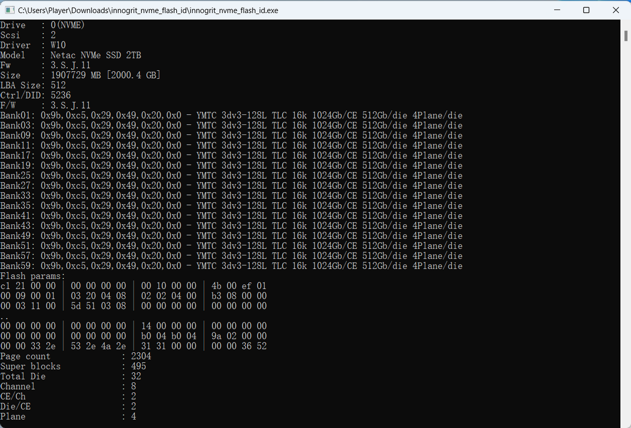Click the 'Total Die : 32' line
Viewport: 631px width, 428px height.
pos(70,376)
